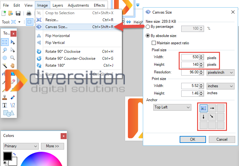Open the Layers menu
The width and height of the screenshot is (239, 166).
tap(58, 5)
